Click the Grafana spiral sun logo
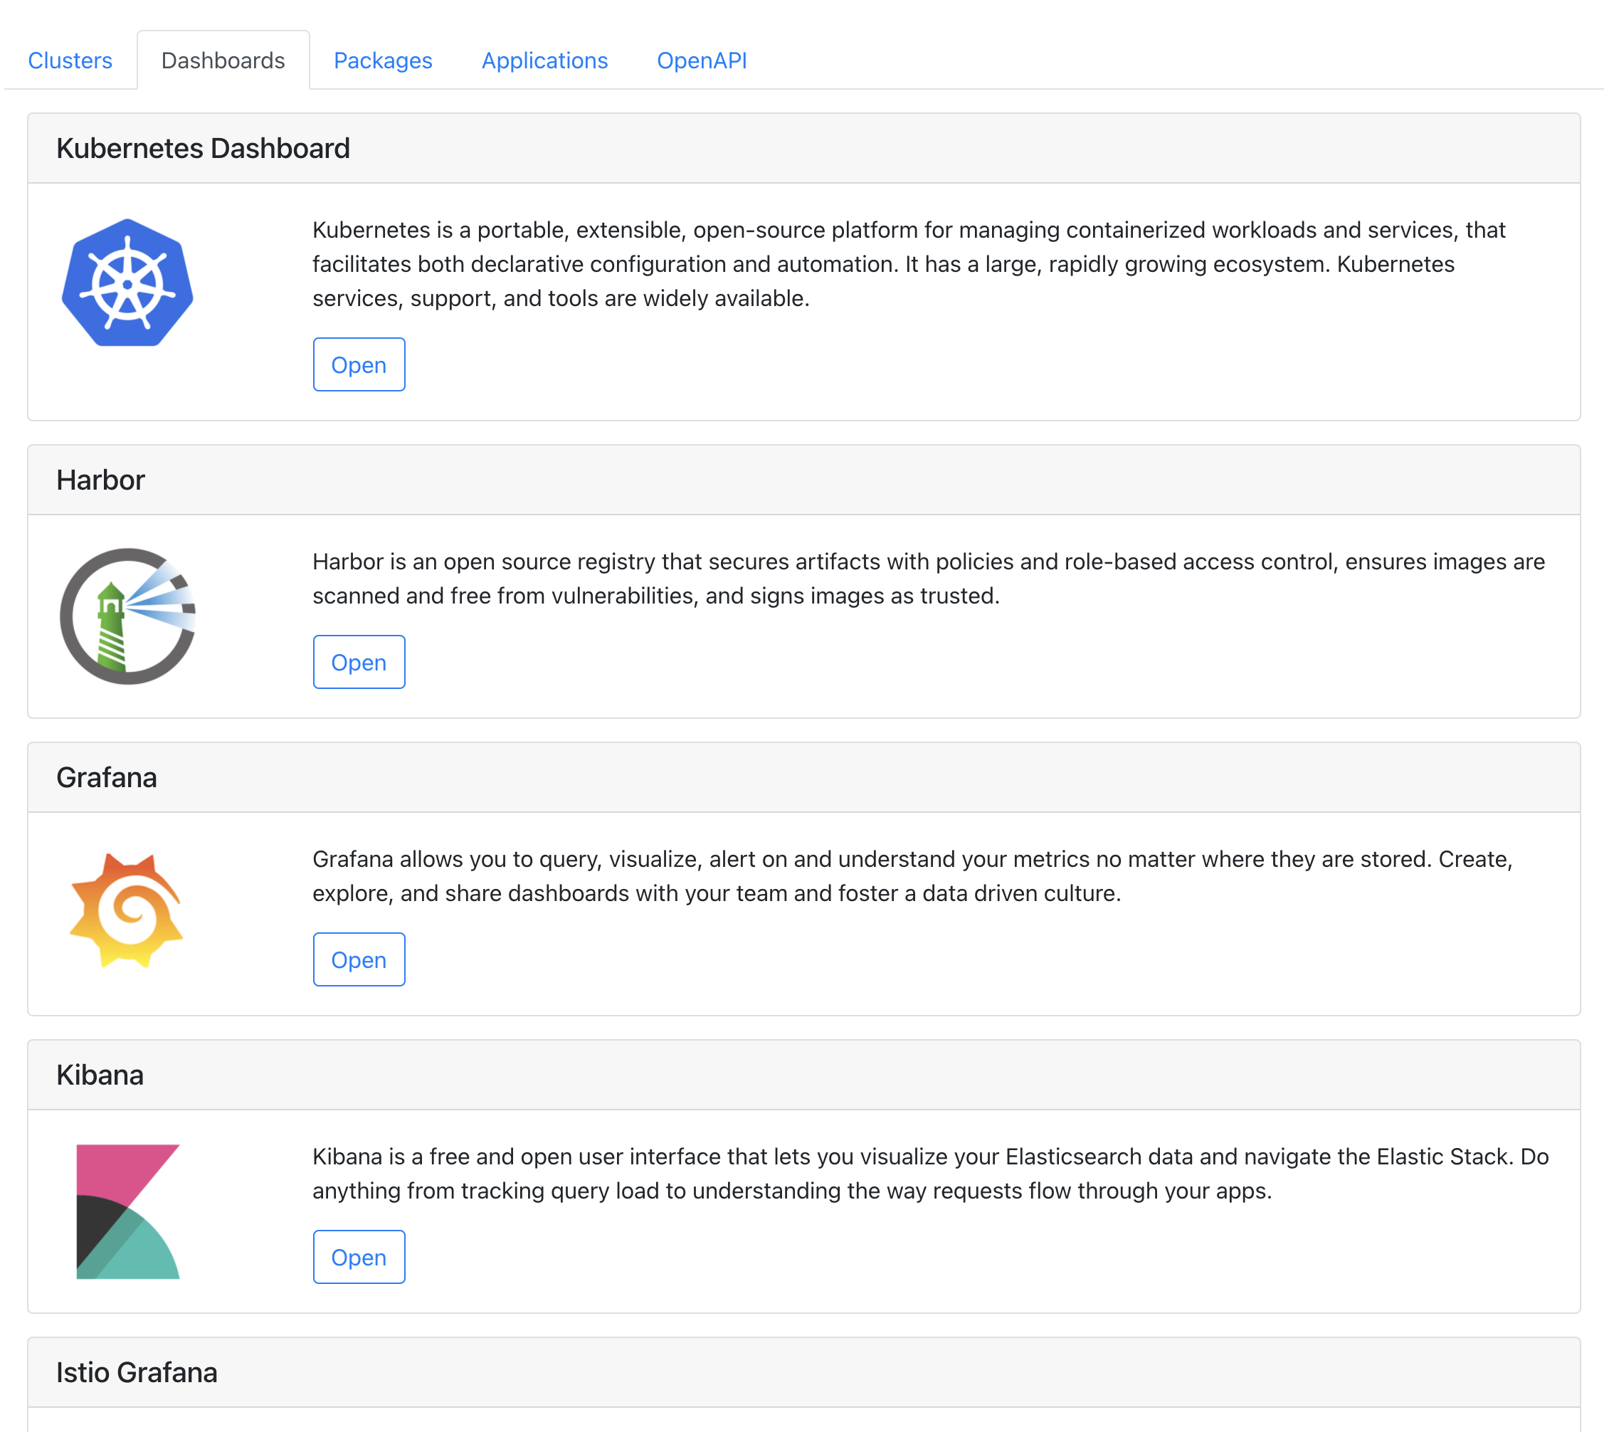The height and width of the screenshot is (1432, 1604). tap(127, 910)
